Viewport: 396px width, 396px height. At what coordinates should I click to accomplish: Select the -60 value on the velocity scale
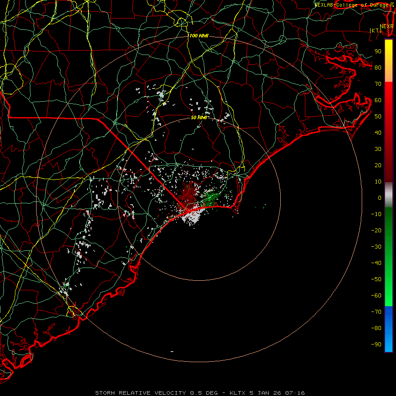coord(376,296)
